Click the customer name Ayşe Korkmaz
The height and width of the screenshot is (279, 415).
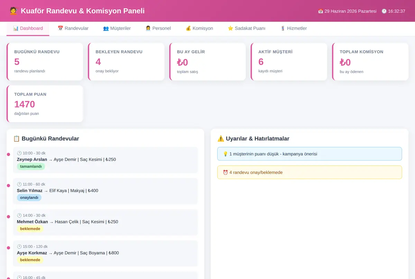click(32, 253)
